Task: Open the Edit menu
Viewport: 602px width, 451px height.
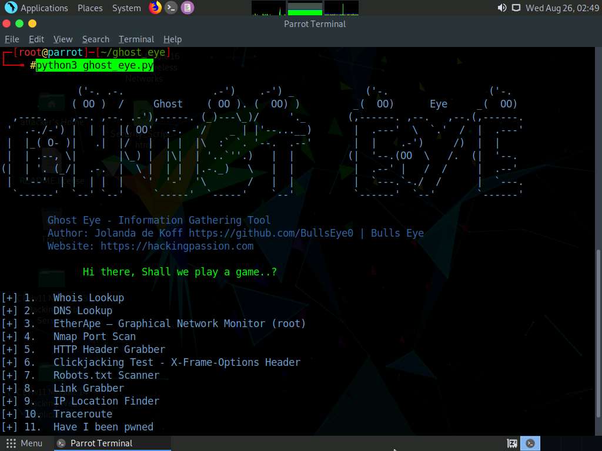Action: 36,39
